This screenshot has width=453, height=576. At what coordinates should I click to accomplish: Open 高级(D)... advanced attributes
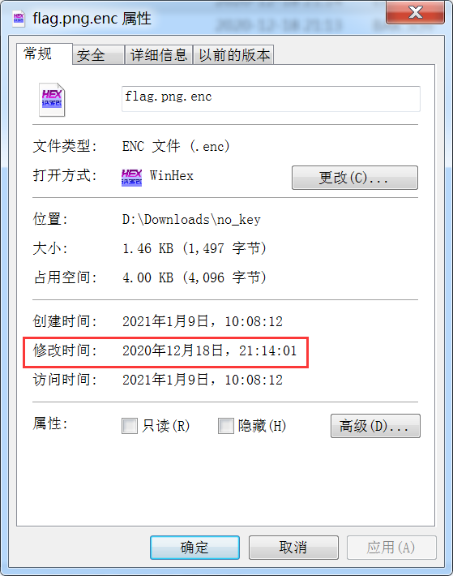point(375,426)
